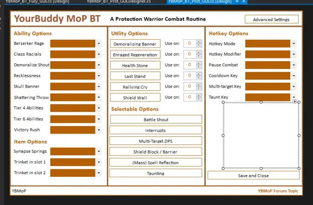The width and height of the screenshot is (313, 205).
Task: Toggle the Multi-Target DPS option
Action: tap(156, 141)
